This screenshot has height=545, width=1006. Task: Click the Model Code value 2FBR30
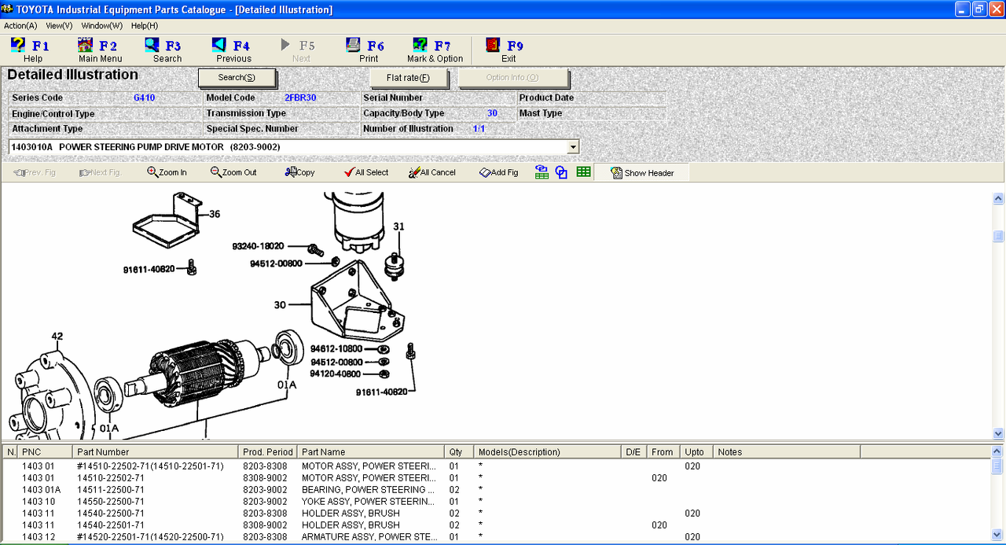[300, 98]
